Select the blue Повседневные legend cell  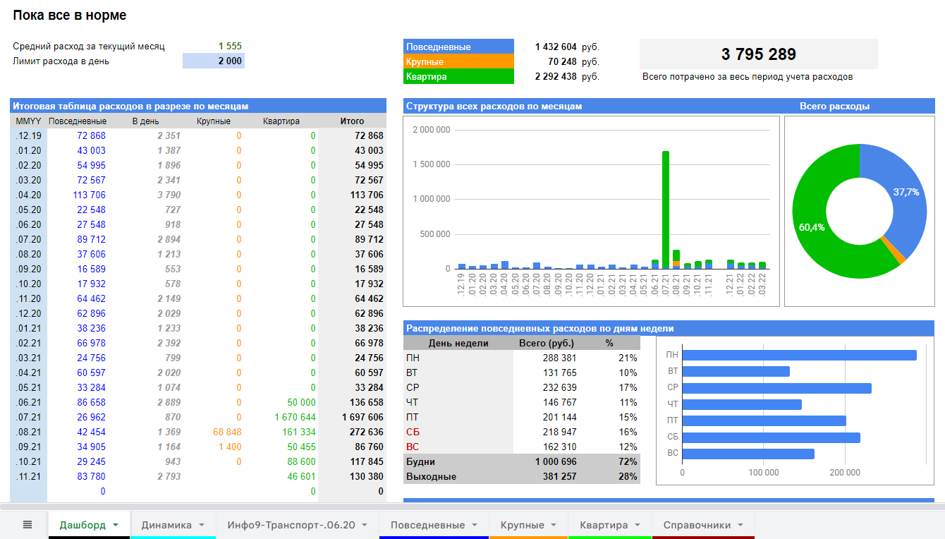[459, 47]
